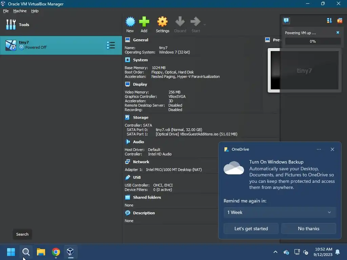Click the tiny7 preview thumbnail
The width and height of the screenshot is (347, 260).
click(x=304, y=70)
